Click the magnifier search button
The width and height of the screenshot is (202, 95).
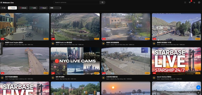[x=103, y=2]
